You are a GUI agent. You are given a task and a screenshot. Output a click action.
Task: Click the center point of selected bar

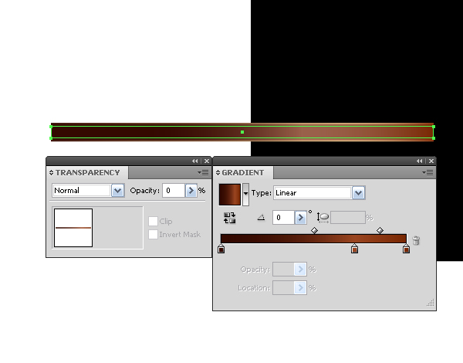coord(242,132)
